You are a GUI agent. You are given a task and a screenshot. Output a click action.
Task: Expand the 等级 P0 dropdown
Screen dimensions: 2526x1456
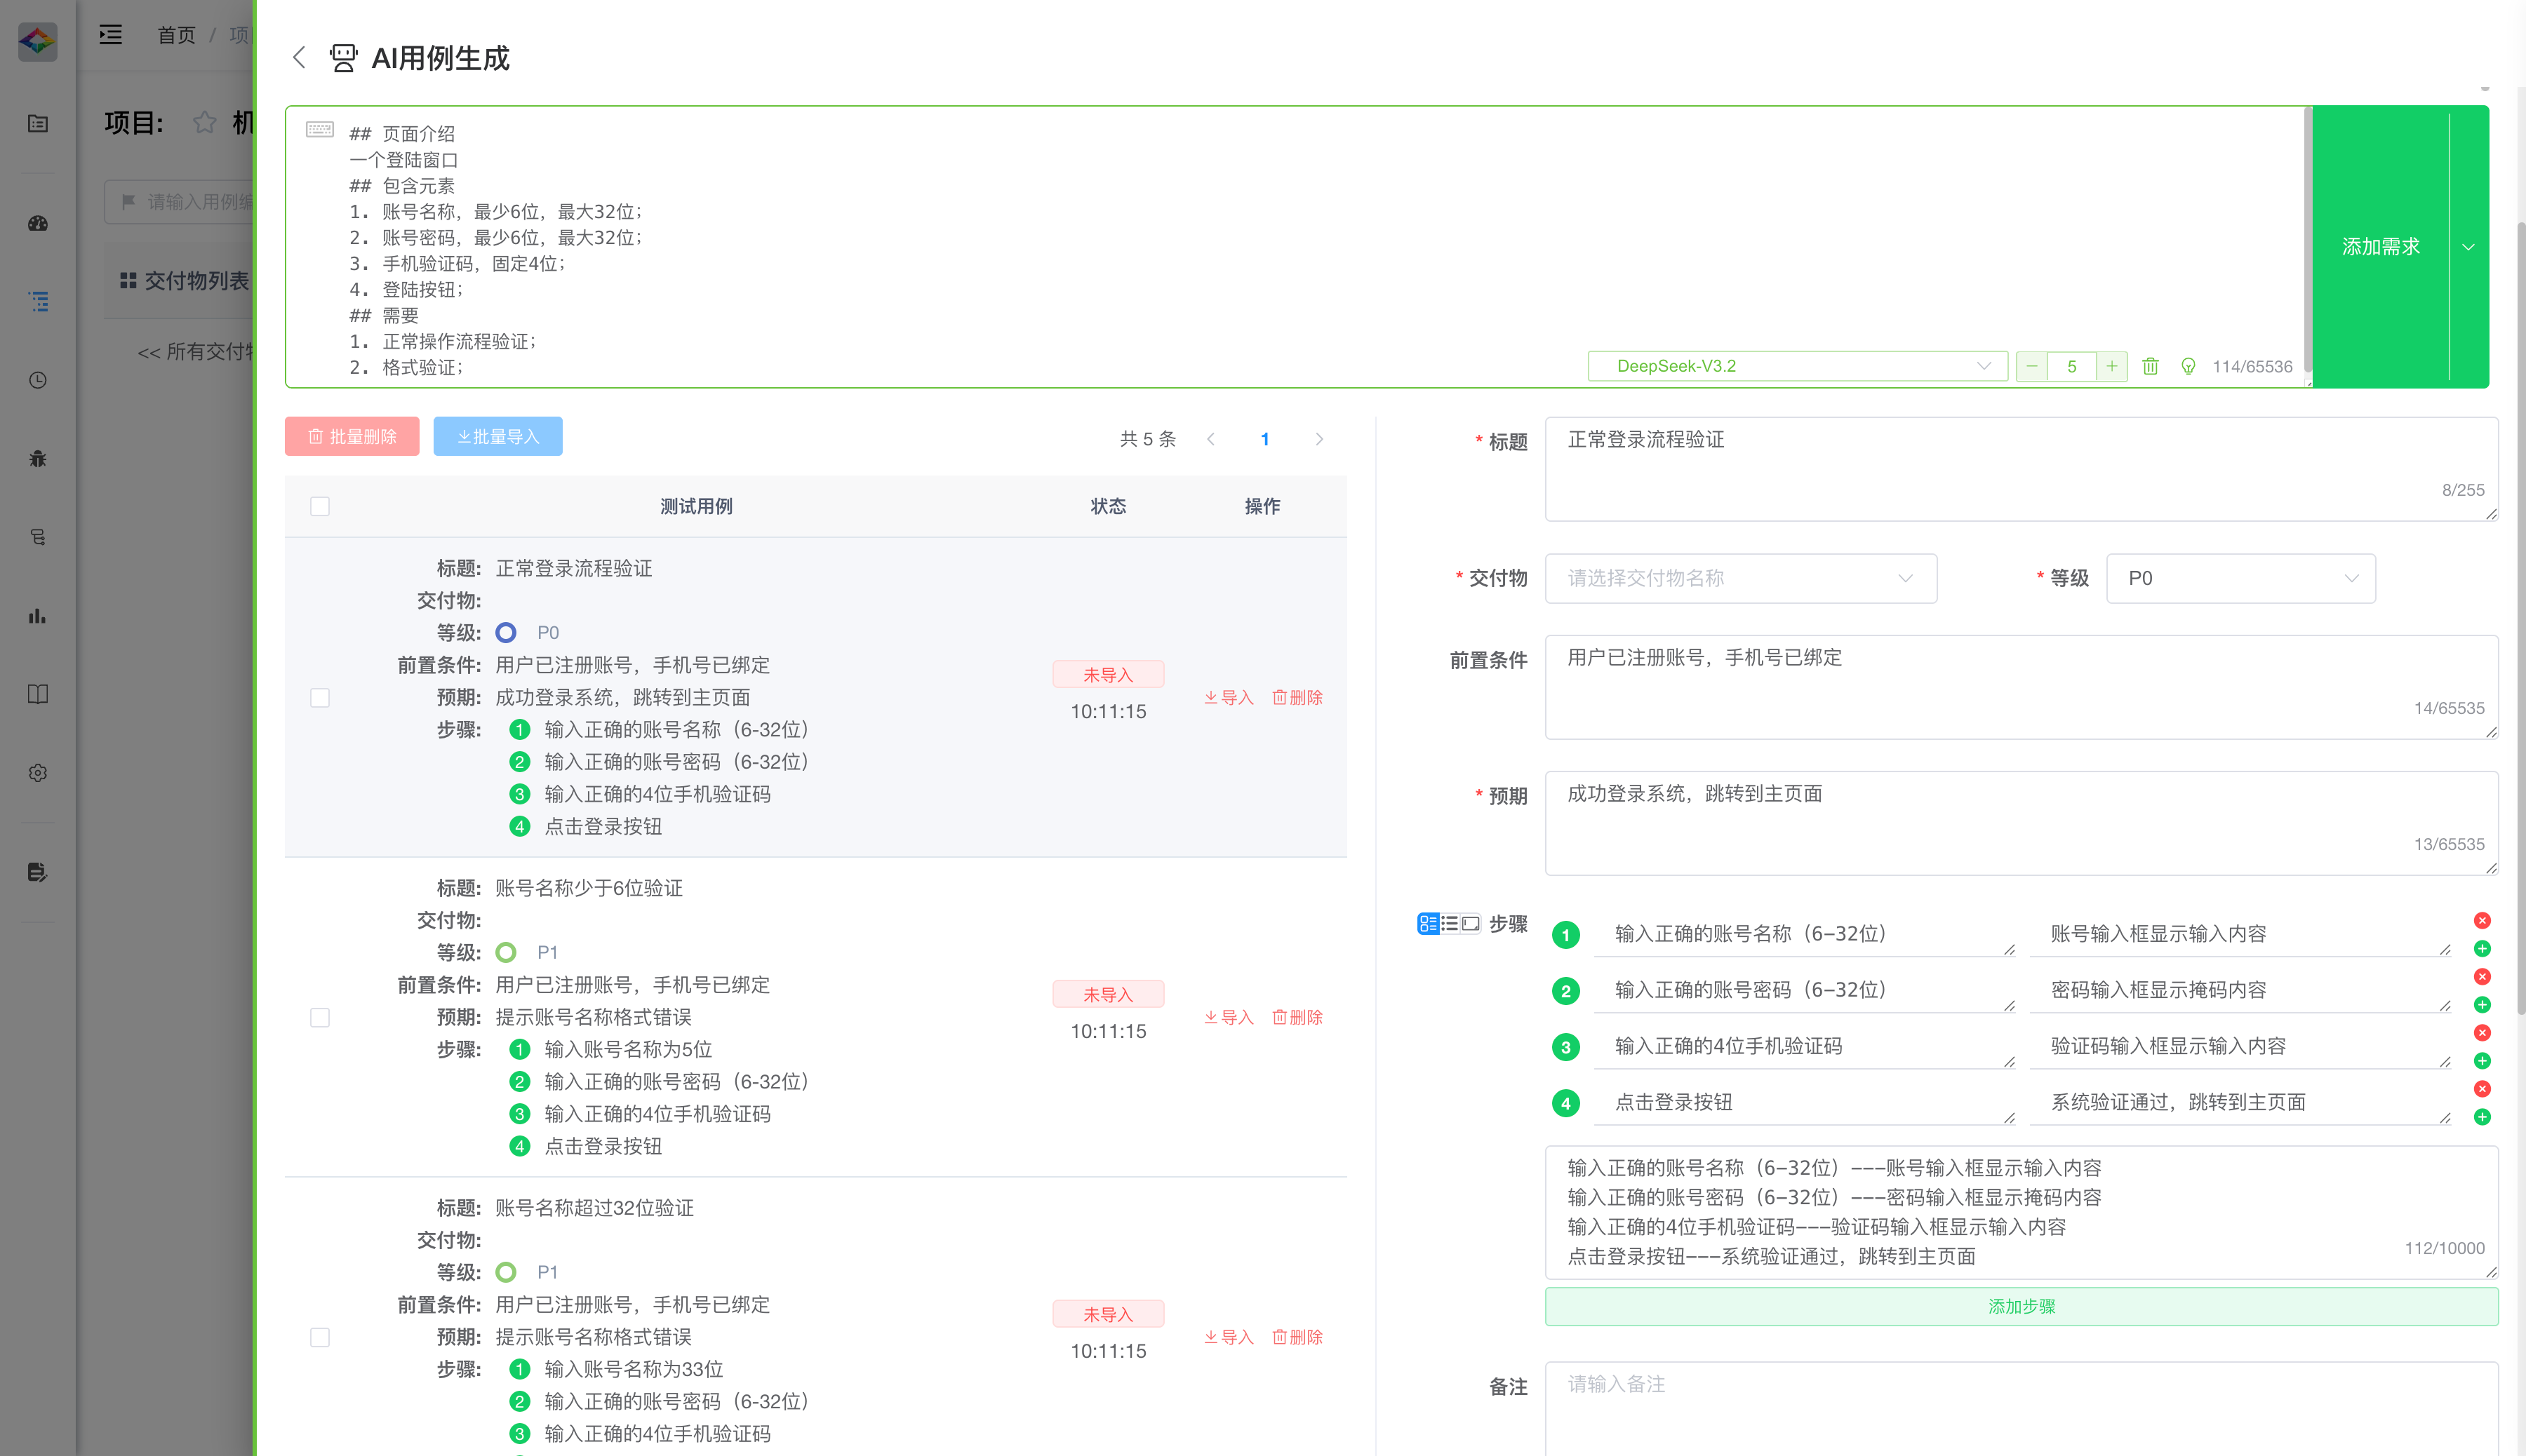[2240, 578]
